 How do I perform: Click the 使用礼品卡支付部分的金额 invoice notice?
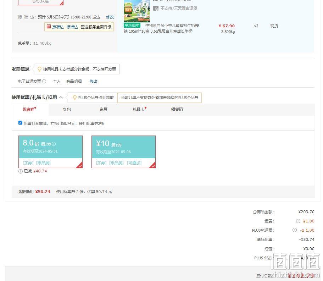tap(79, 69)
